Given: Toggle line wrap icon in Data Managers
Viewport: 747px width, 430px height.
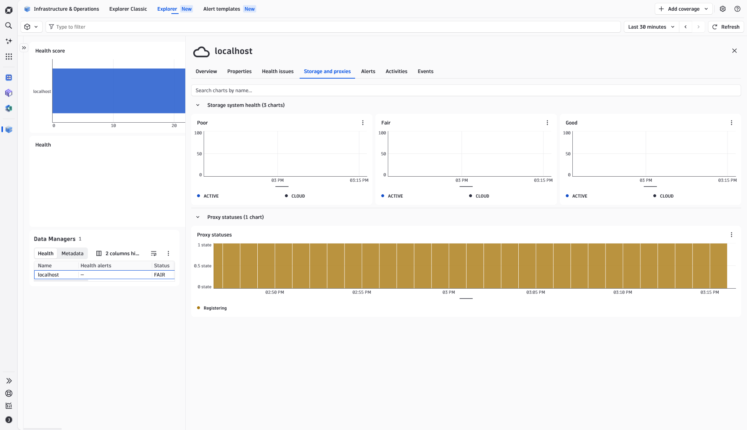Looking at the screenshot, I should click(154, 253).
